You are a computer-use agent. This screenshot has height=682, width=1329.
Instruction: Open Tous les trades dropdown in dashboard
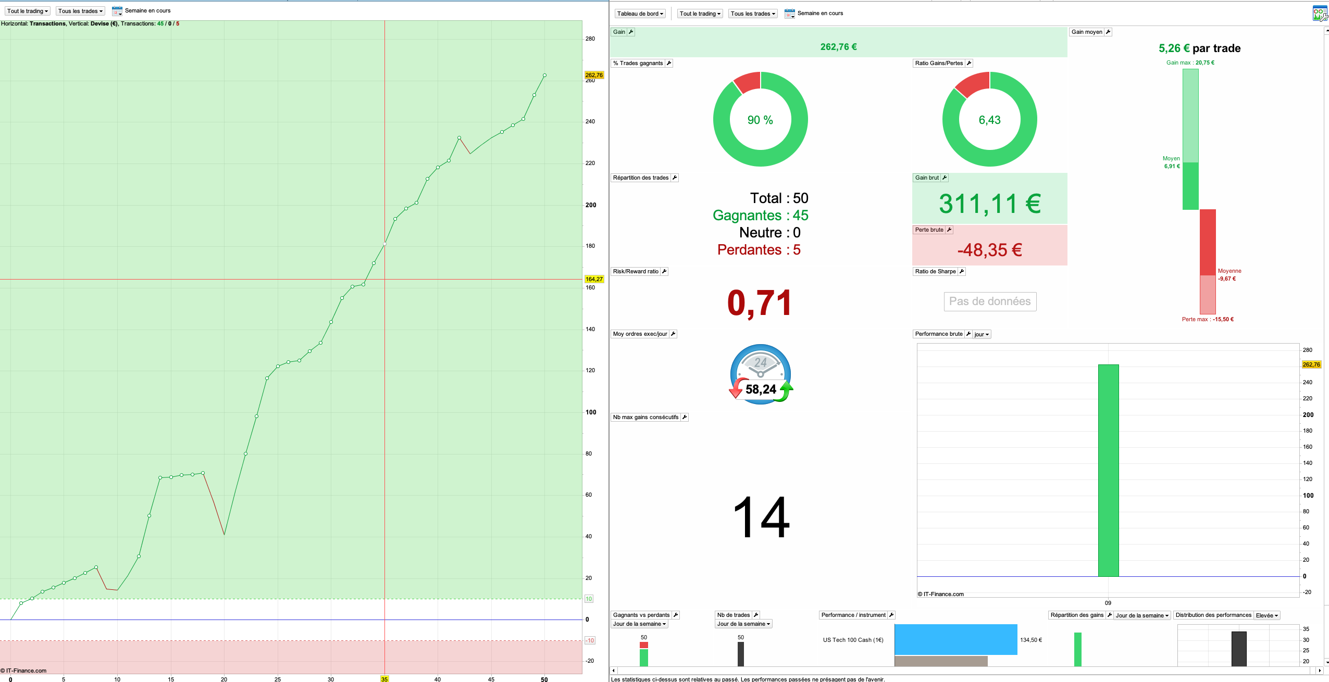coord(753,14)
